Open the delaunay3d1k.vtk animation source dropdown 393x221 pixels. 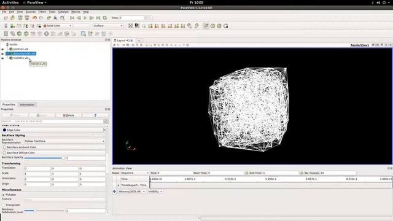point(131,192)
